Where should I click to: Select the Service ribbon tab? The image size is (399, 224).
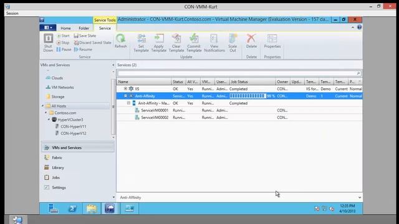105,28
